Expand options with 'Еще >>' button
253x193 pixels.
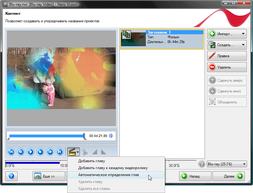[49, 176]
